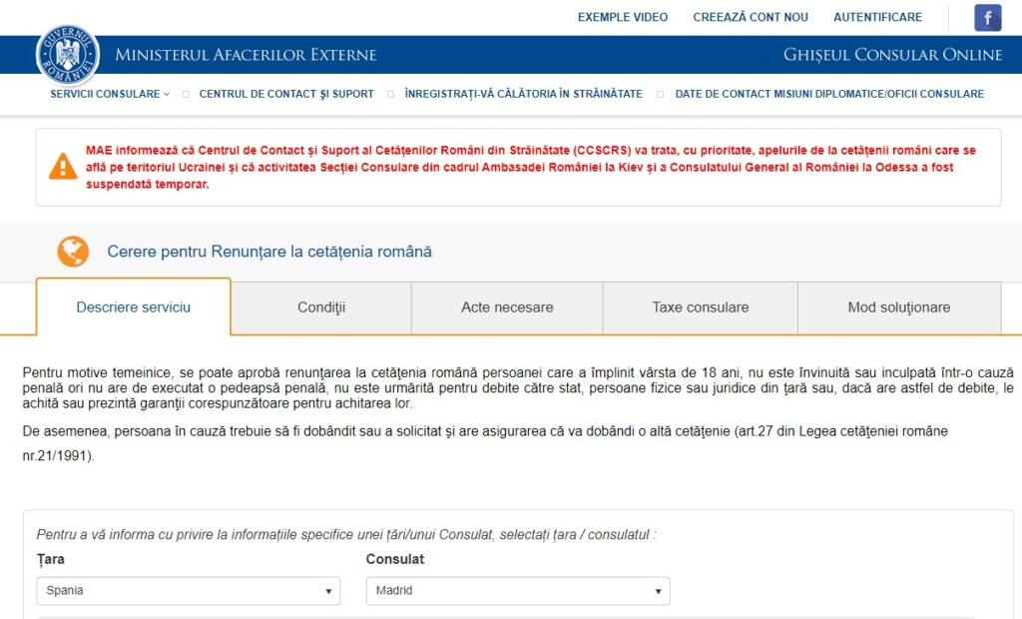Open the EXEMPLE VIDEO link
The width and height of the screenshot is (1022, 619).
point(623,17)
